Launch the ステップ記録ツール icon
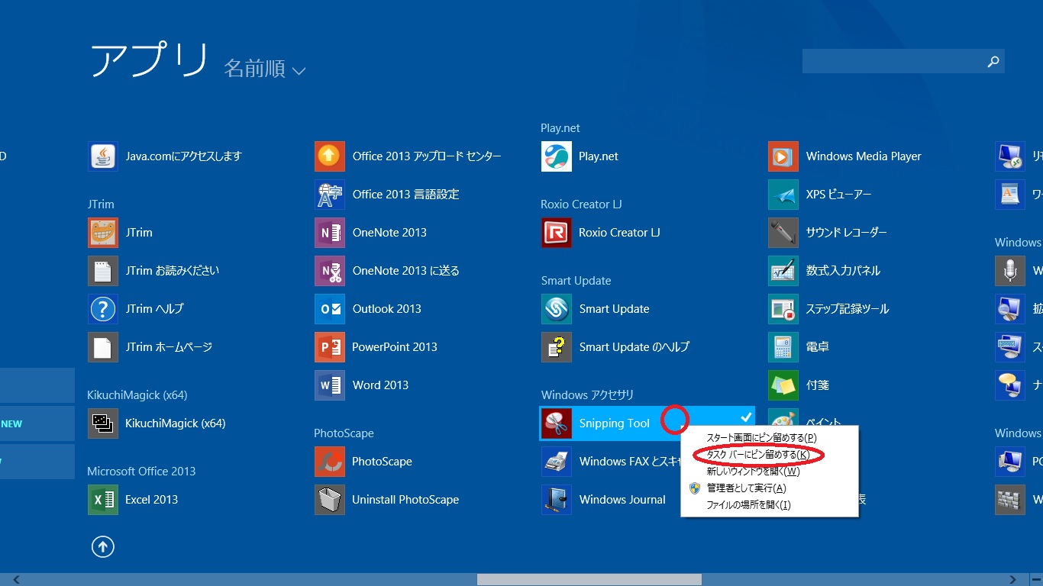The height and width of the screenshot is (586, 1043). 783,309
